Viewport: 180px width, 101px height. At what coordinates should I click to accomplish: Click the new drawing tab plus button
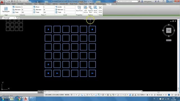pos(18,18)
